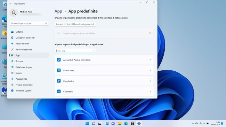Select Rete e Internet section
Viewport: 226px width, 127px height.
pyautogui.click(x=29, y=43)
